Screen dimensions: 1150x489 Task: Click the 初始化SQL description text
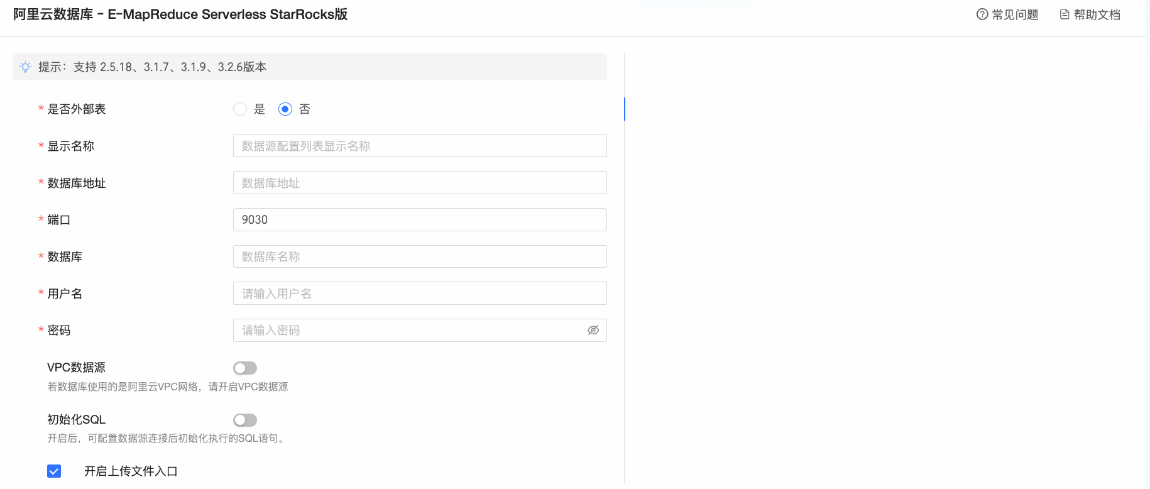point(168,439)
